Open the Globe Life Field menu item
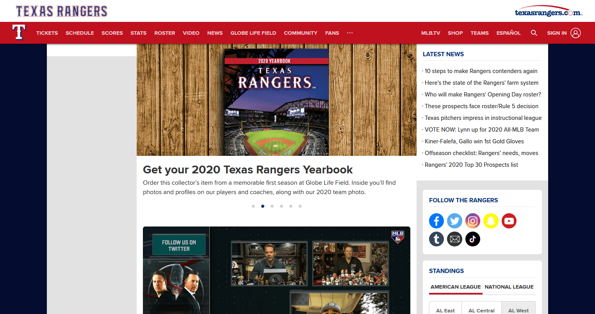Viewport: 595px width, 314px height. 253,33
